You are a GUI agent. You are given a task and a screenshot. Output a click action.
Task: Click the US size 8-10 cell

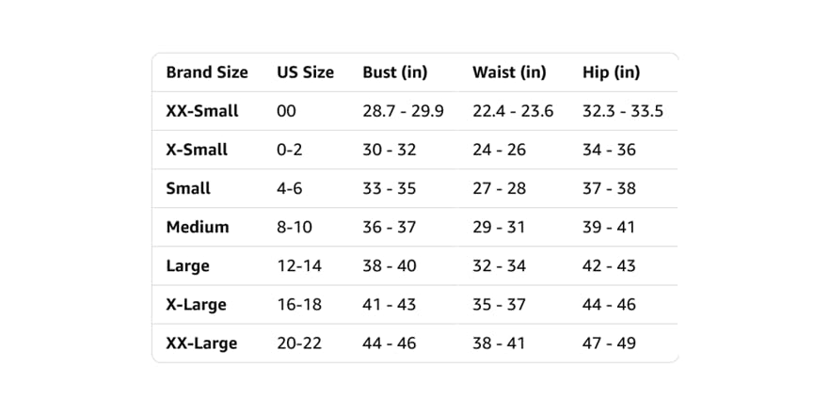pos(295,227)
